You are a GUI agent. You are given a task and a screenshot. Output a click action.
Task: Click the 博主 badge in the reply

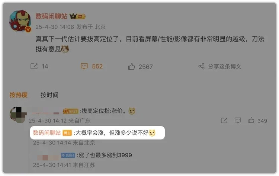click(x=67, y=133)
